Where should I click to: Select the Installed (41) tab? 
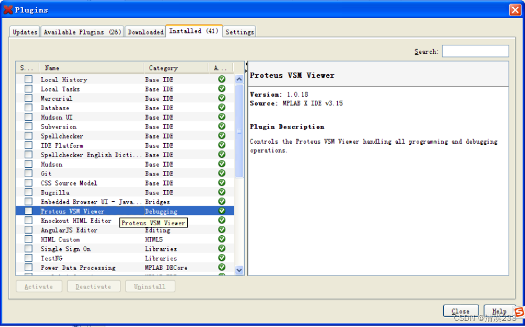click(x=194, y=31)
